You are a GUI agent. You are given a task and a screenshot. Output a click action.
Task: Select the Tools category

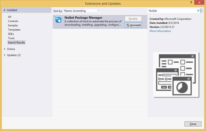pyautogui.click(x=11, y=38)
